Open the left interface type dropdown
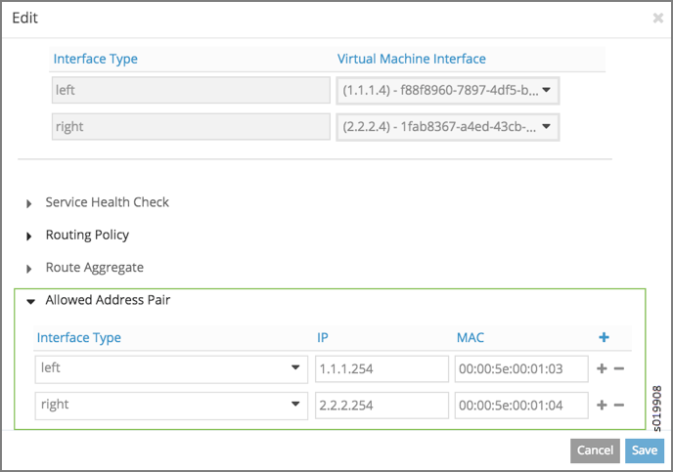673x472 pixels. (x=168, y=368)
